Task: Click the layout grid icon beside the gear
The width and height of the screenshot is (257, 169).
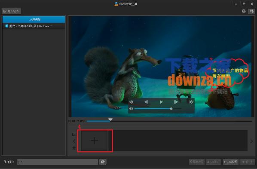Action: coord(251,11)
